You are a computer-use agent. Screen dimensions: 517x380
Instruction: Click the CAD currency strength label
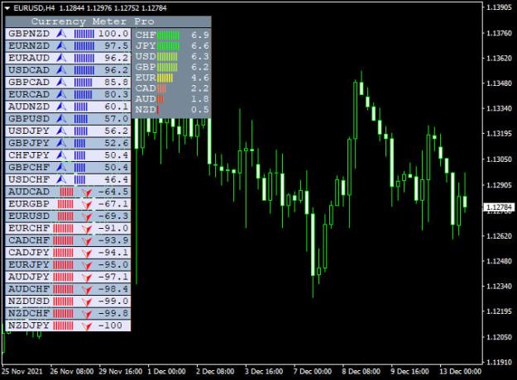point(146,88)
